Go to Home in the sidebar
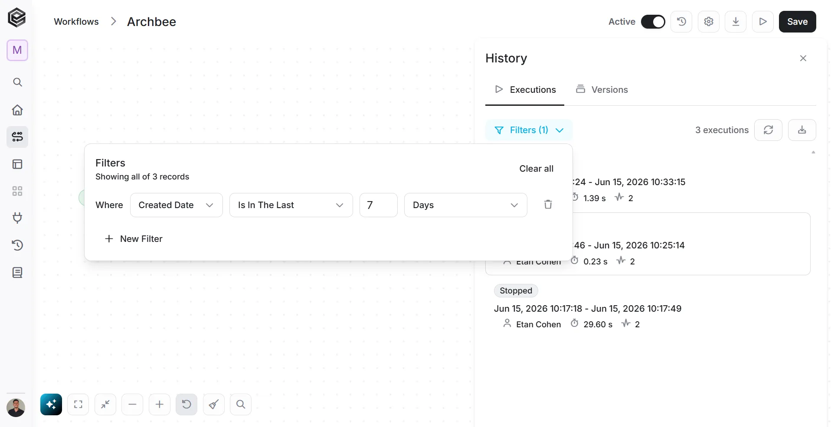831x427 pixels. pyautogui.click(x=17, y=110)
